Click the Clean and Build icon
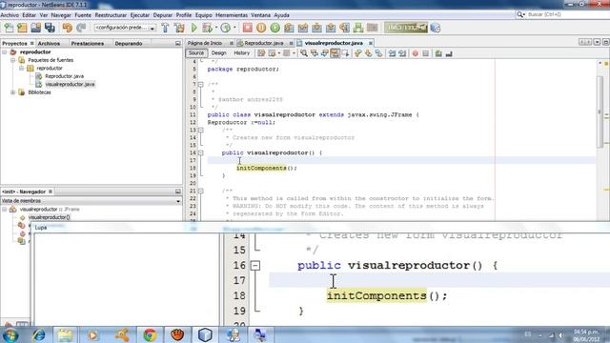The height and width of the screenshot is (343, 610). 179,28
